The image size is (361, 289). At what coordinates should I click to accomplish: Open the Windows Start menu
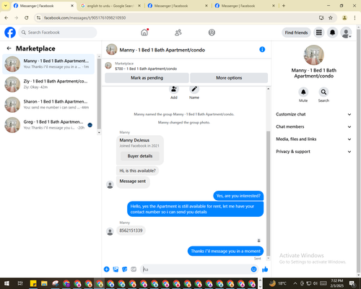6,283
